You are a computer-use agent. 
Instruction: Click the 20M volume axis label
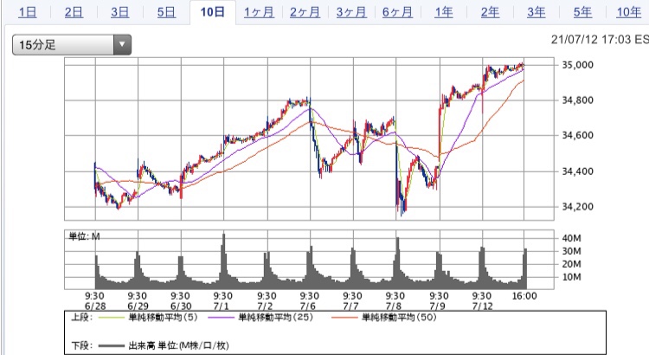tap(572, 264)
